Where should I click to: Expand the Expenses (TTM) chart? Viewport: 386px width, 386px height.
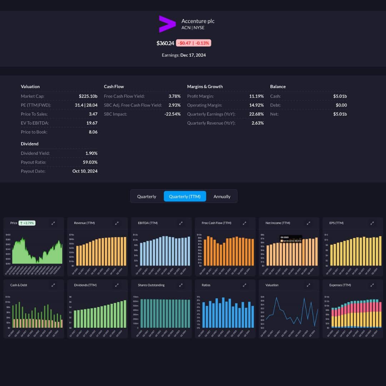[x=372, y=285]
